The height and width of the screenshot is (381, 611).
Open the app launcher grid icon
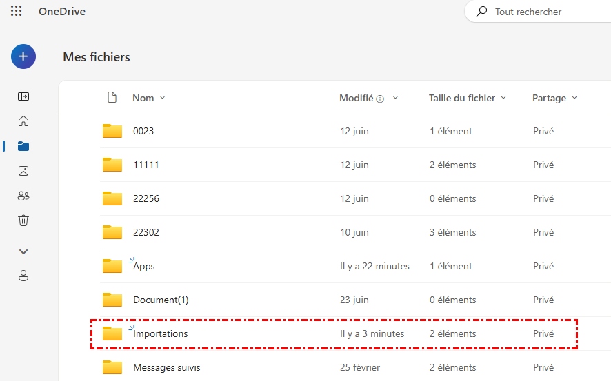tap(17, 12)
